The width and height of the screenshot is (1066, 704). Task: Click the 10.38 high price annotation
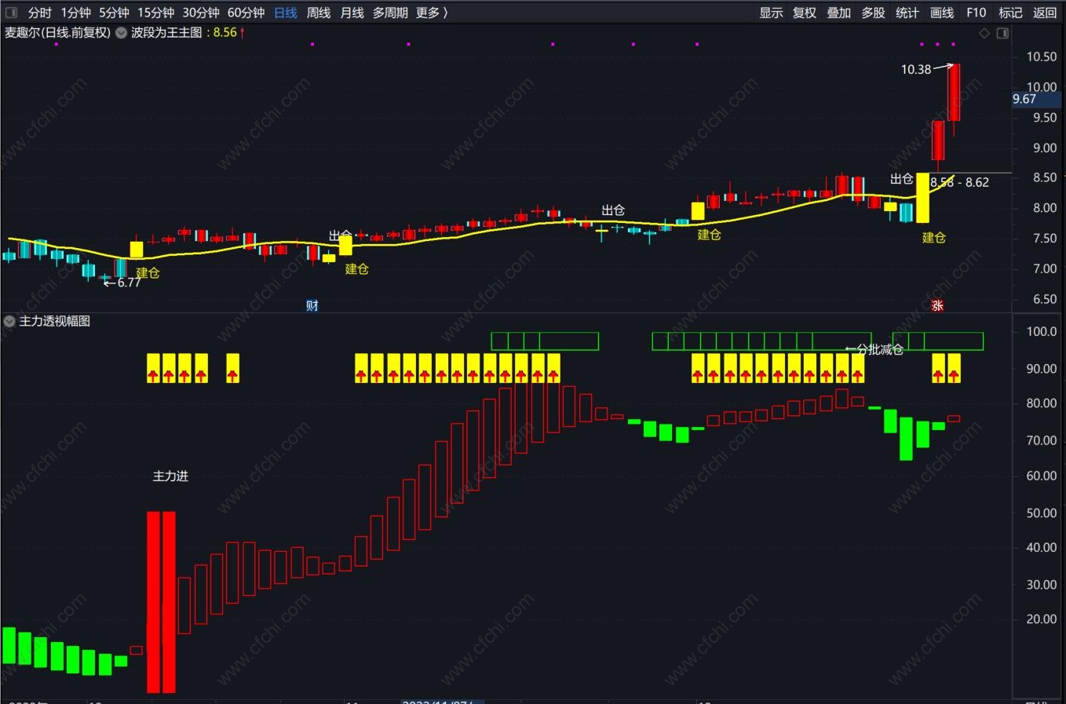pyautogui.click(x=915, y=69)
